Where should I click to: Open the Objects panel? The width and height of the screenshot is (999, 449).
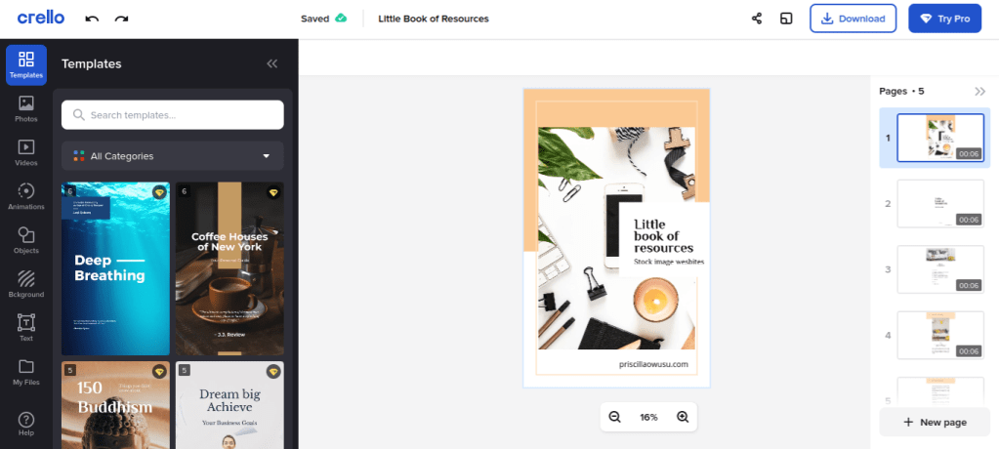[26, 240]
